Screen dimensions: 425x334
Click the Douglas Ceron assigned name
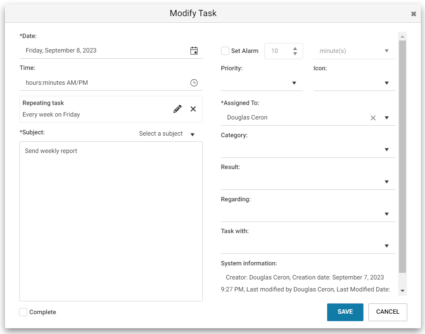tap(247, 117)
